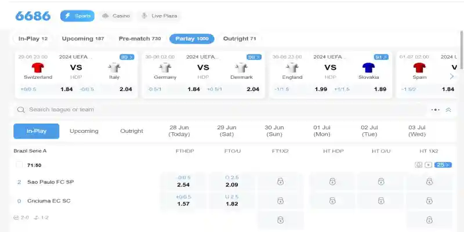The width and height of the screenshot is (464, 232).
Task: Select Criciuma handicap odds 1.57
Action: [x=183, y=201]
